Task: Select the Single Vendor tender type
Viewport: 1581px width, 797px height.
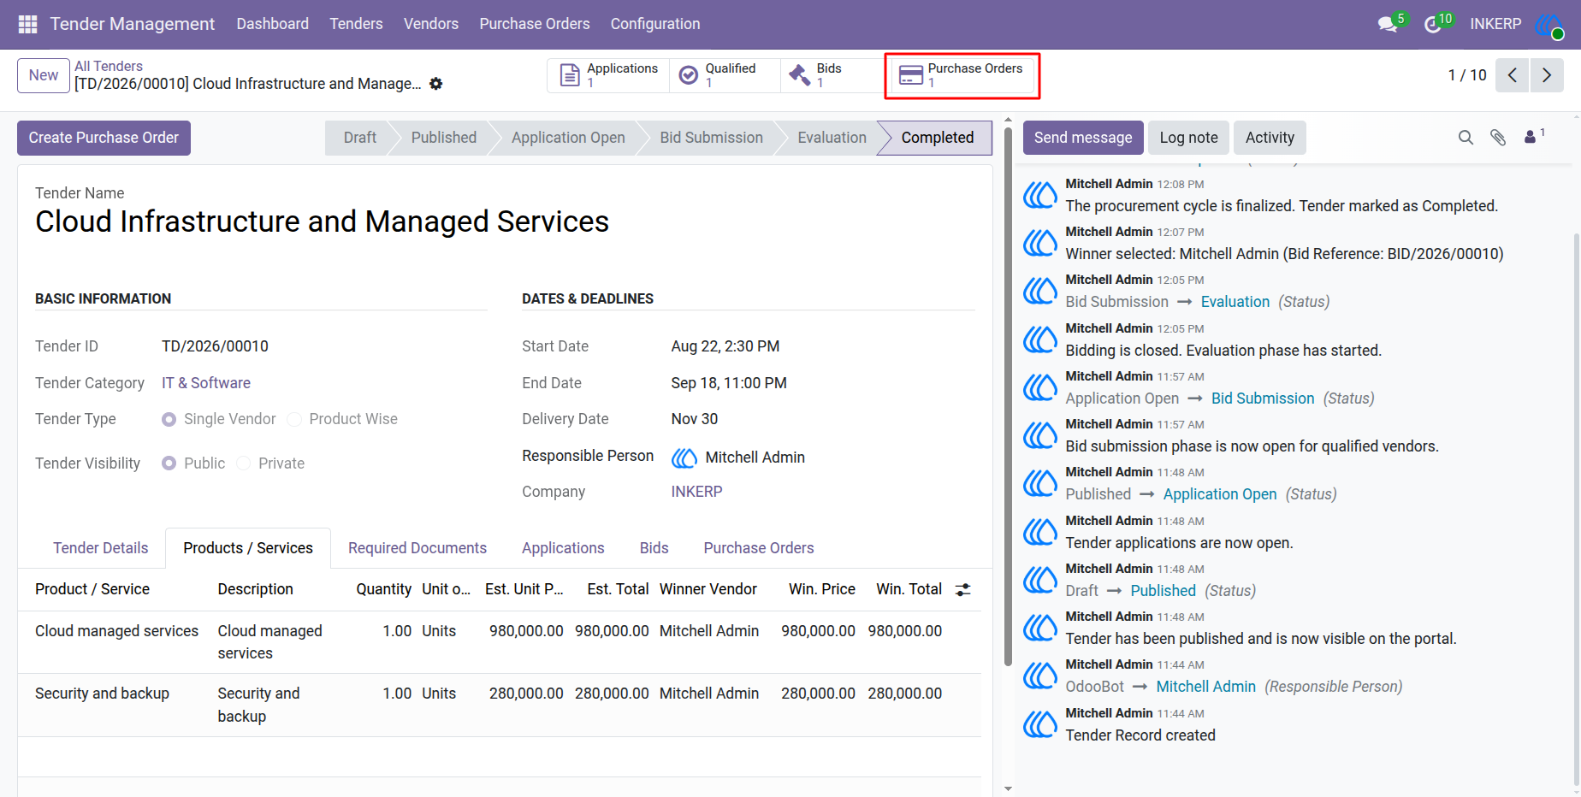Action: [169, 419]
